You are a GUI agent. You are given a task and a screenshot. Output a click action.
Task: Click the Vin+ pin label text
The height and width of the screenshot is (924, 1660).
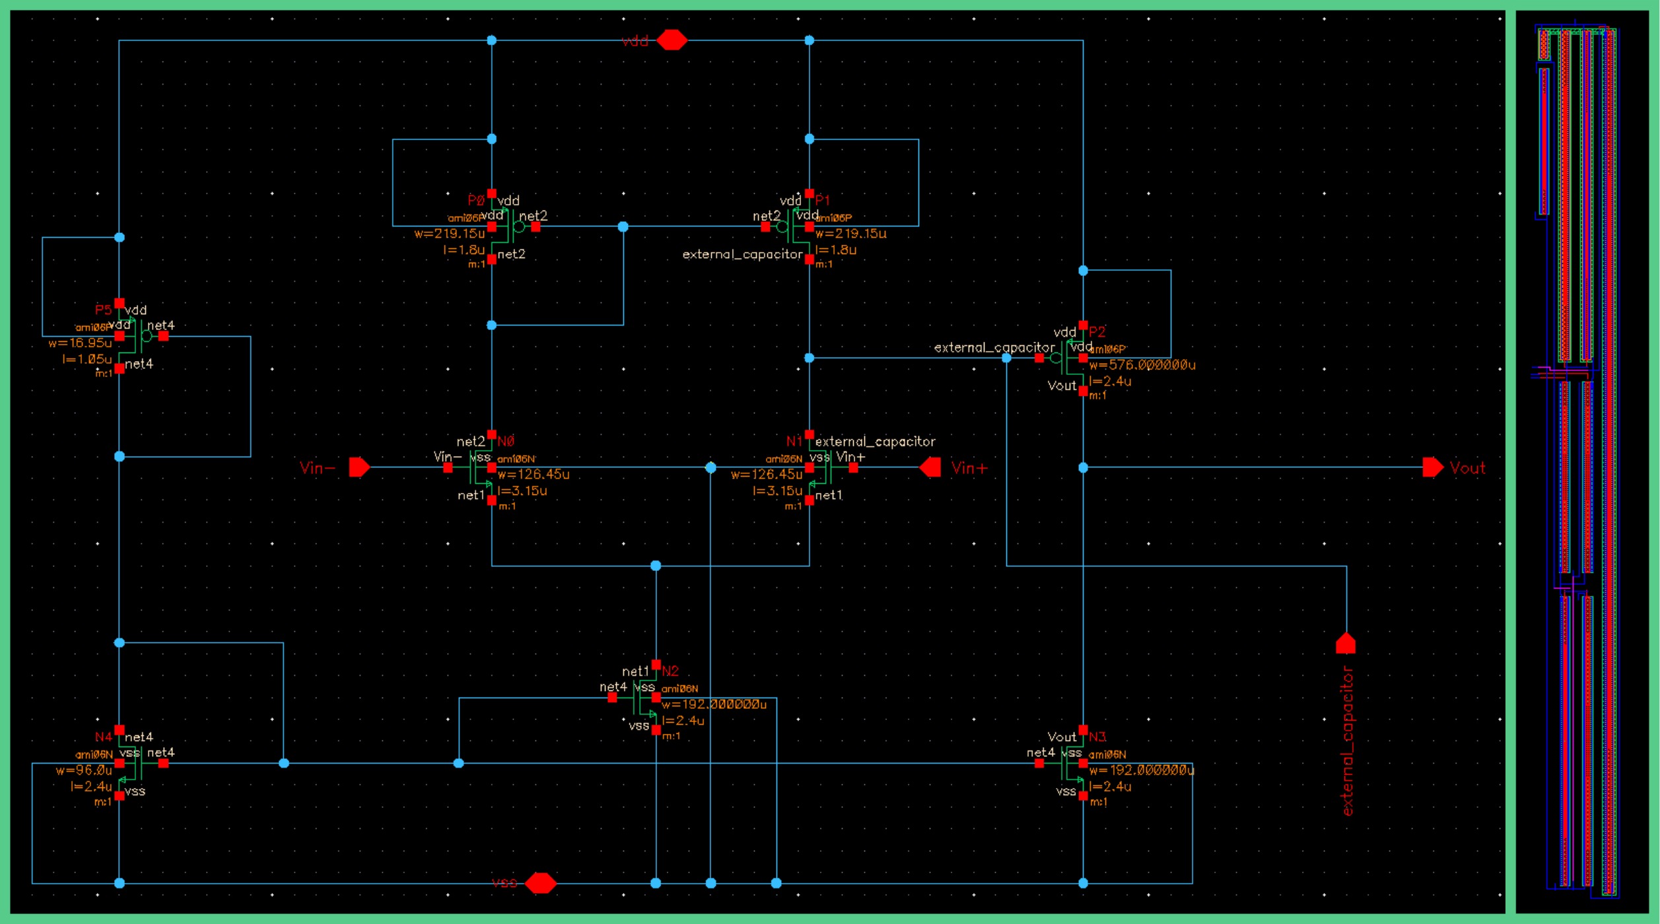coord(969,468)
